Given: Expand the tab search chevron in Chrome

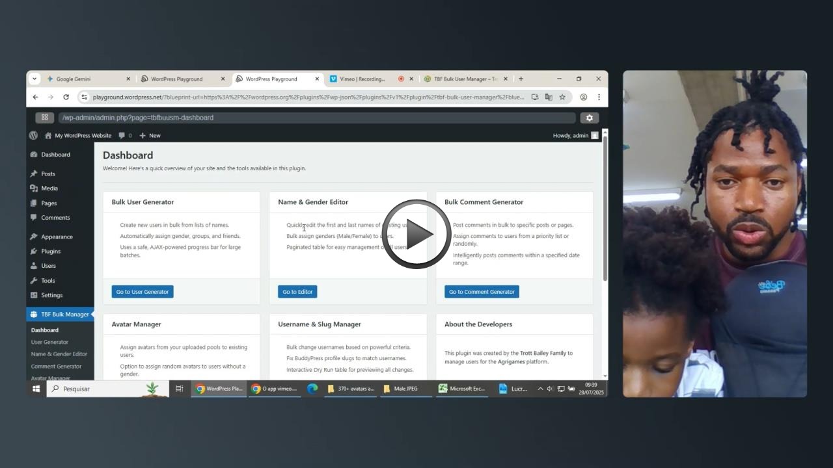Looking at the screenshot, I should pyautogui.click(x=34, y=79).
